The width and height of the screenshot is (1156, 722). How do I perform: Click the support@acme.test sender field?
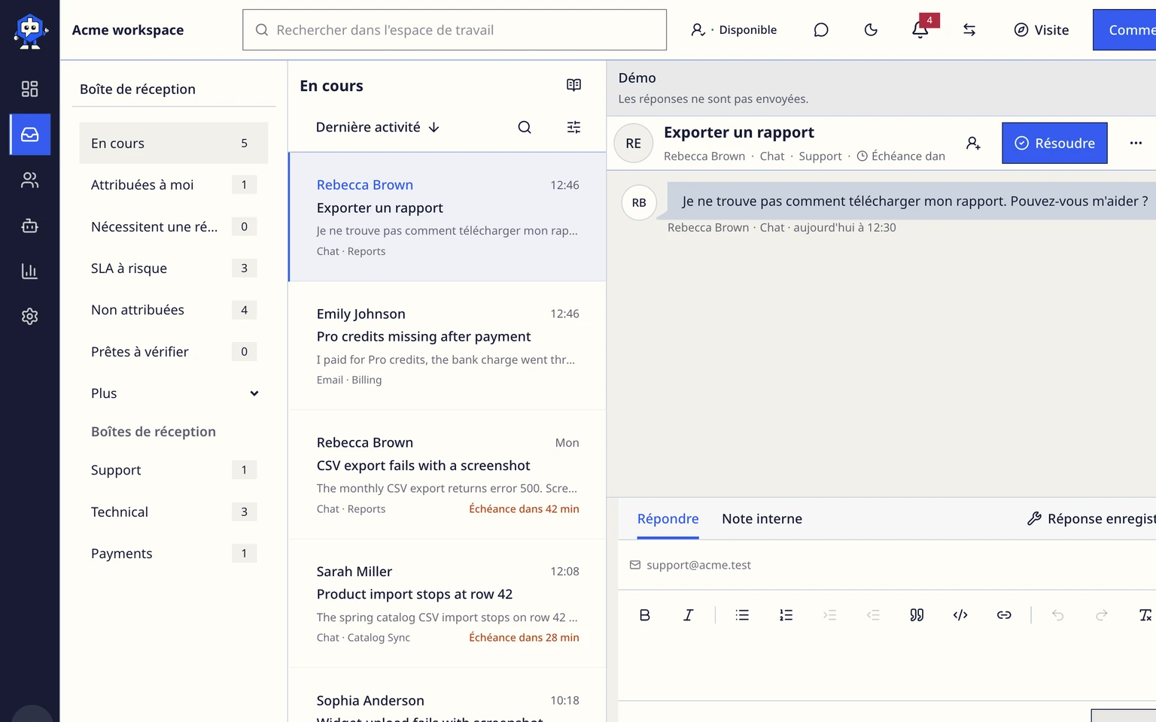point(698,565)
